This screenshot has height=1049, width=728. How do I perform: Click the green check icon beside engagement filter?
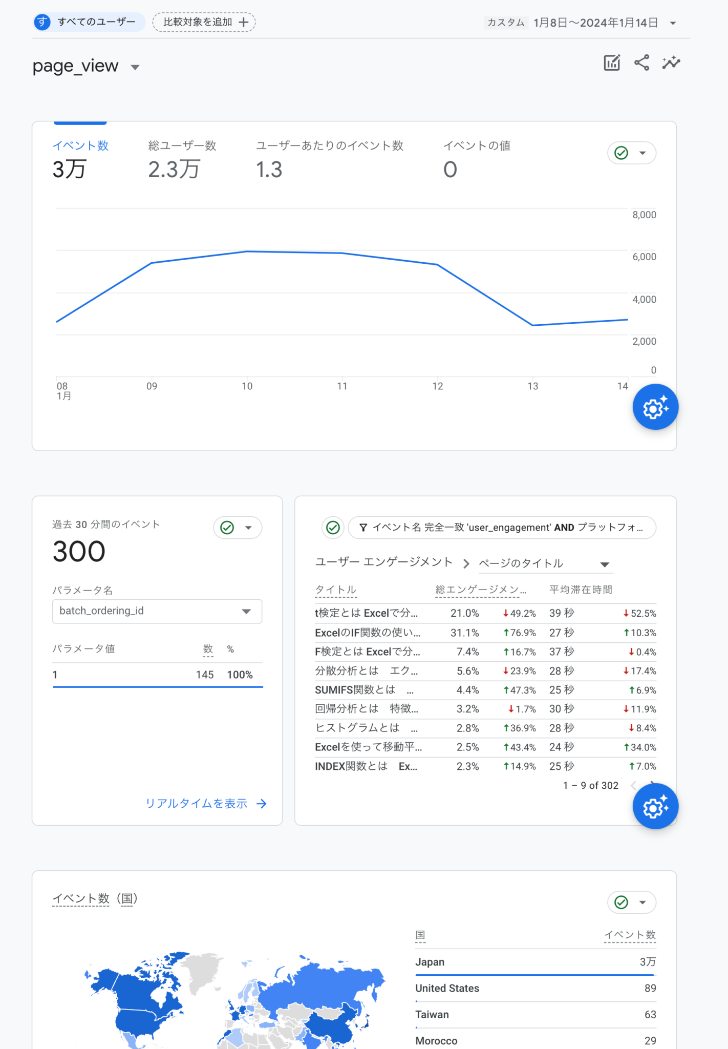[333, 528]
